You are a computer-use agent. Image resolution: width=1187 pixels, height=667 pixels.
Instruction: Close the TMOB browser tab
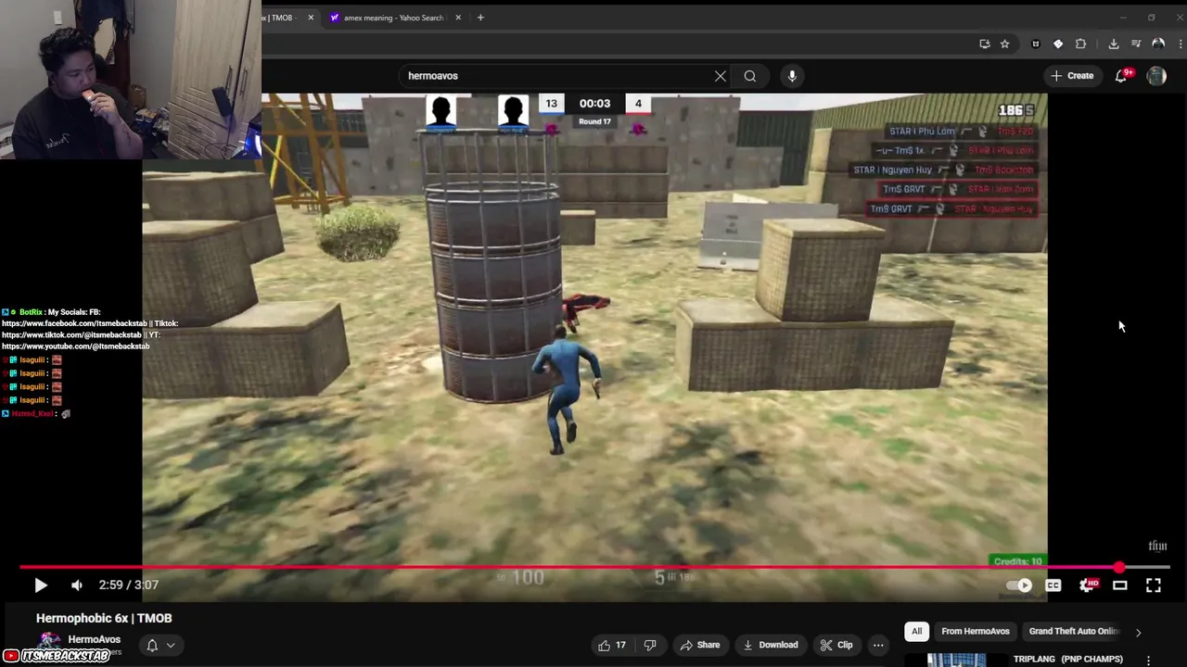tap(311, 18)
